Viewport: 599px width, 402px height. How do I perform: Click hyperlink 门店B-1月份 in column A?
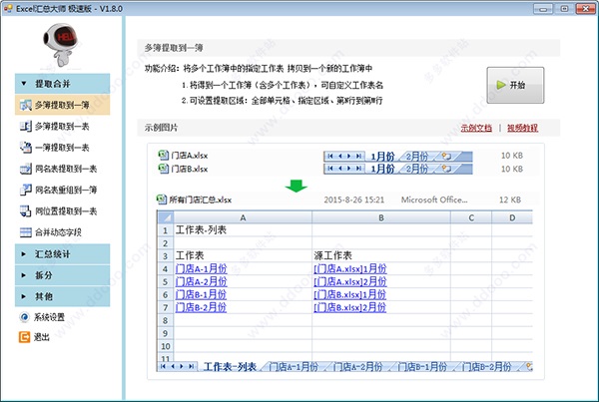tap(201, 294)
